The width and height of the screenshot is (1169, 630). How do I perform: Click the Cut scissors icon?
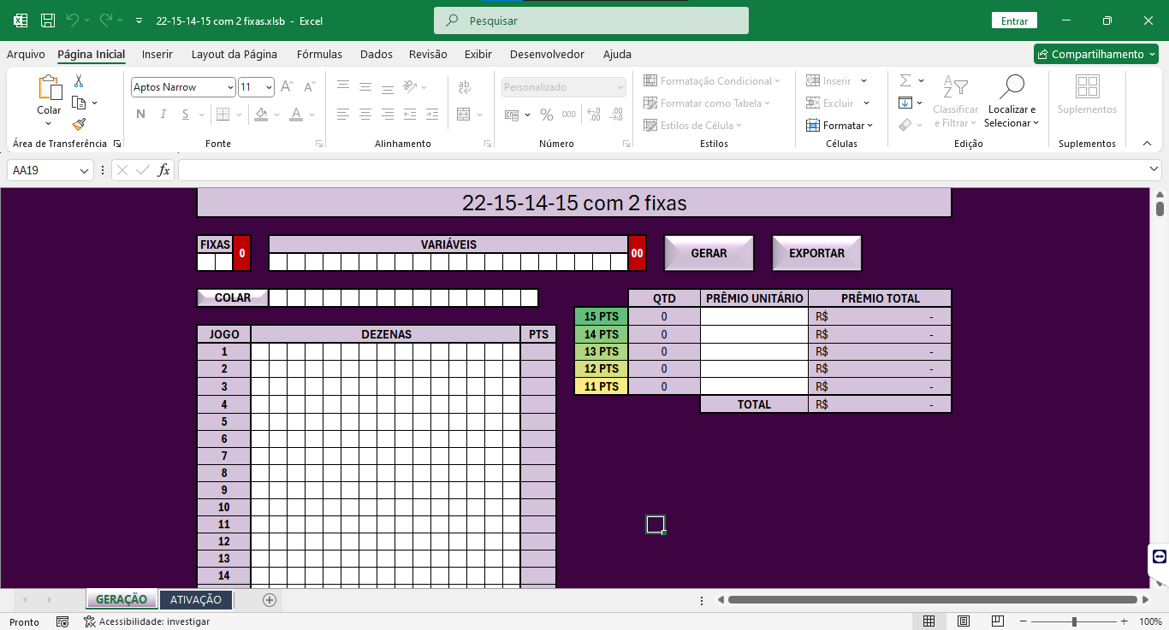79,81
